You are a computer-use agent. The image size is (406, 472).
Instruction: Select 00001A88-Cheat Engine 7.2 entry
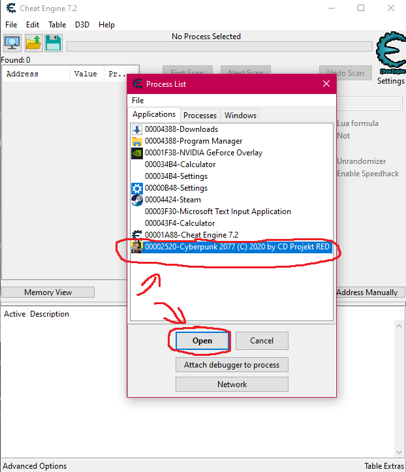coord(232,235)
